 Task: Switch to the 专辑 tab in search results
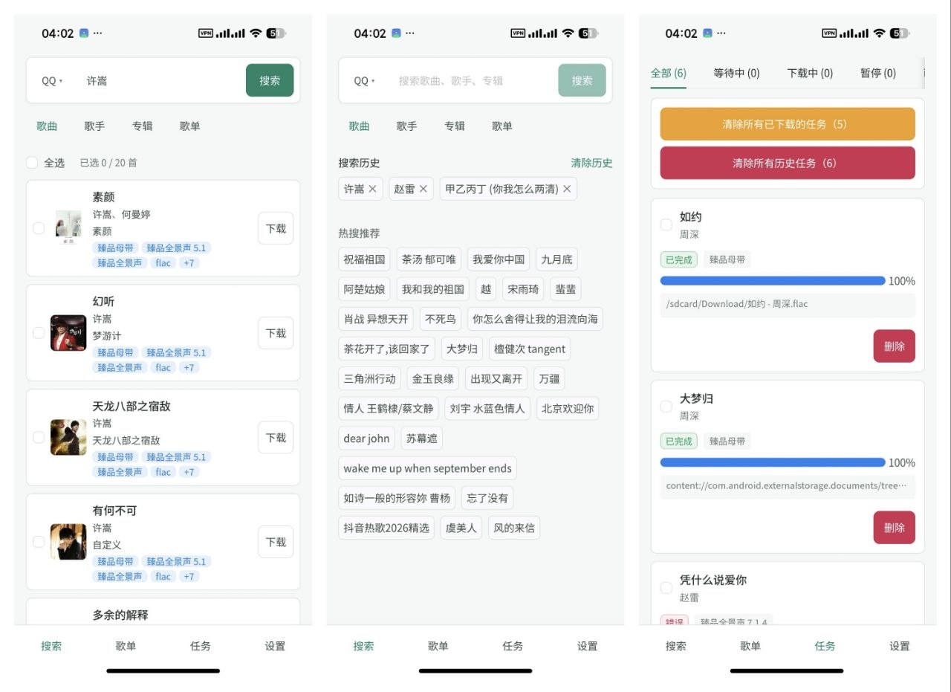(x=142, y=126)
